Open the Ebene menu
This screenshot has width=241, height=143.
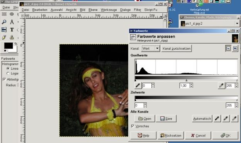tap(93, 10)
